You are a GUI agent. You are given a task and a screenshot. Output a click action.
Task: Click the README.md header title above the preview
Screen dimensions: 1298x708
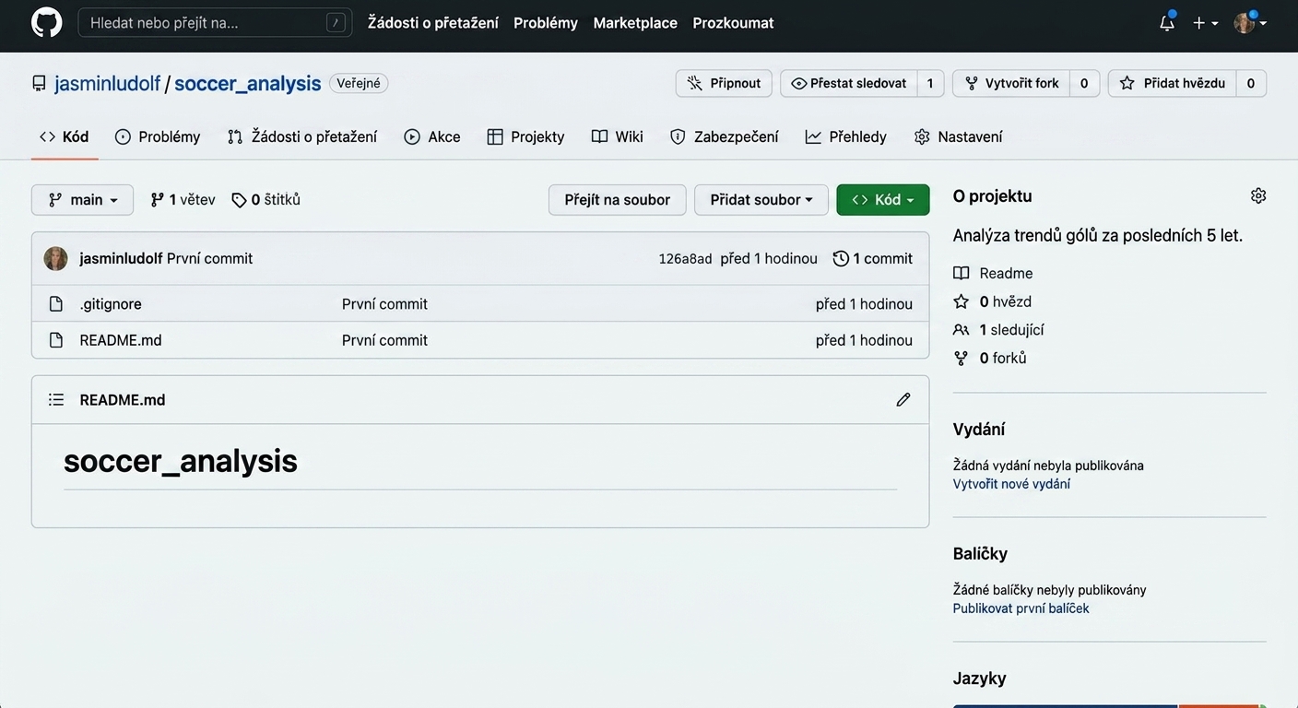coord(123,400)
